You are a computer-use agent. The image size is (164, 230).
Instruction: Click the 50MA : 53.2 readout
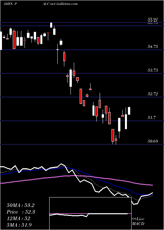(x=20, y=205)
